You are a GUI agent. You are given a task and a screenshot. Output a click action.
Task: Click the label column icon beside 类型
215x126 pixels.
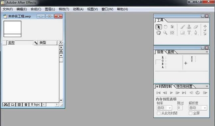click(36, 43)
